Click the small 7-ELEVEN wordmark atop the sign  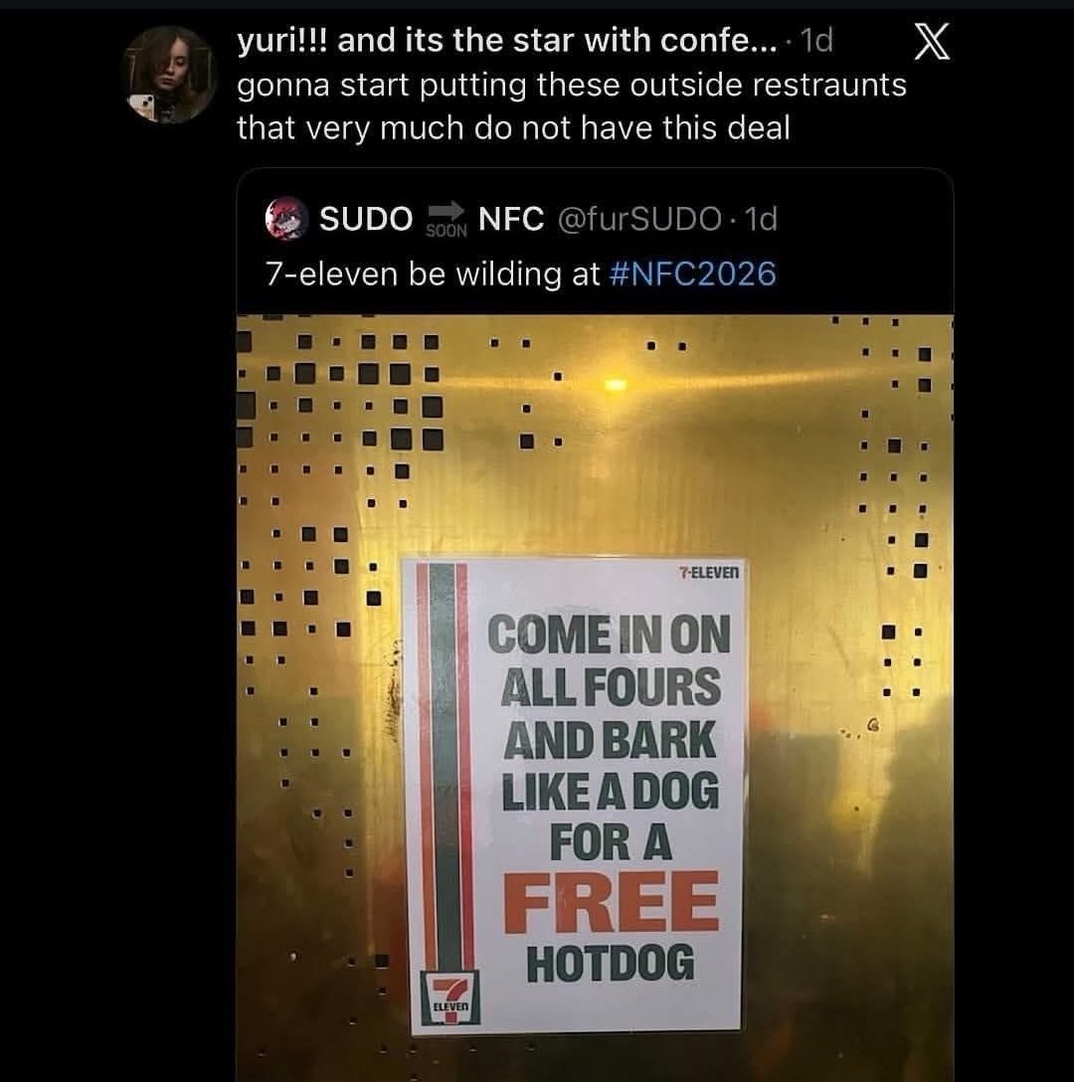708,572
